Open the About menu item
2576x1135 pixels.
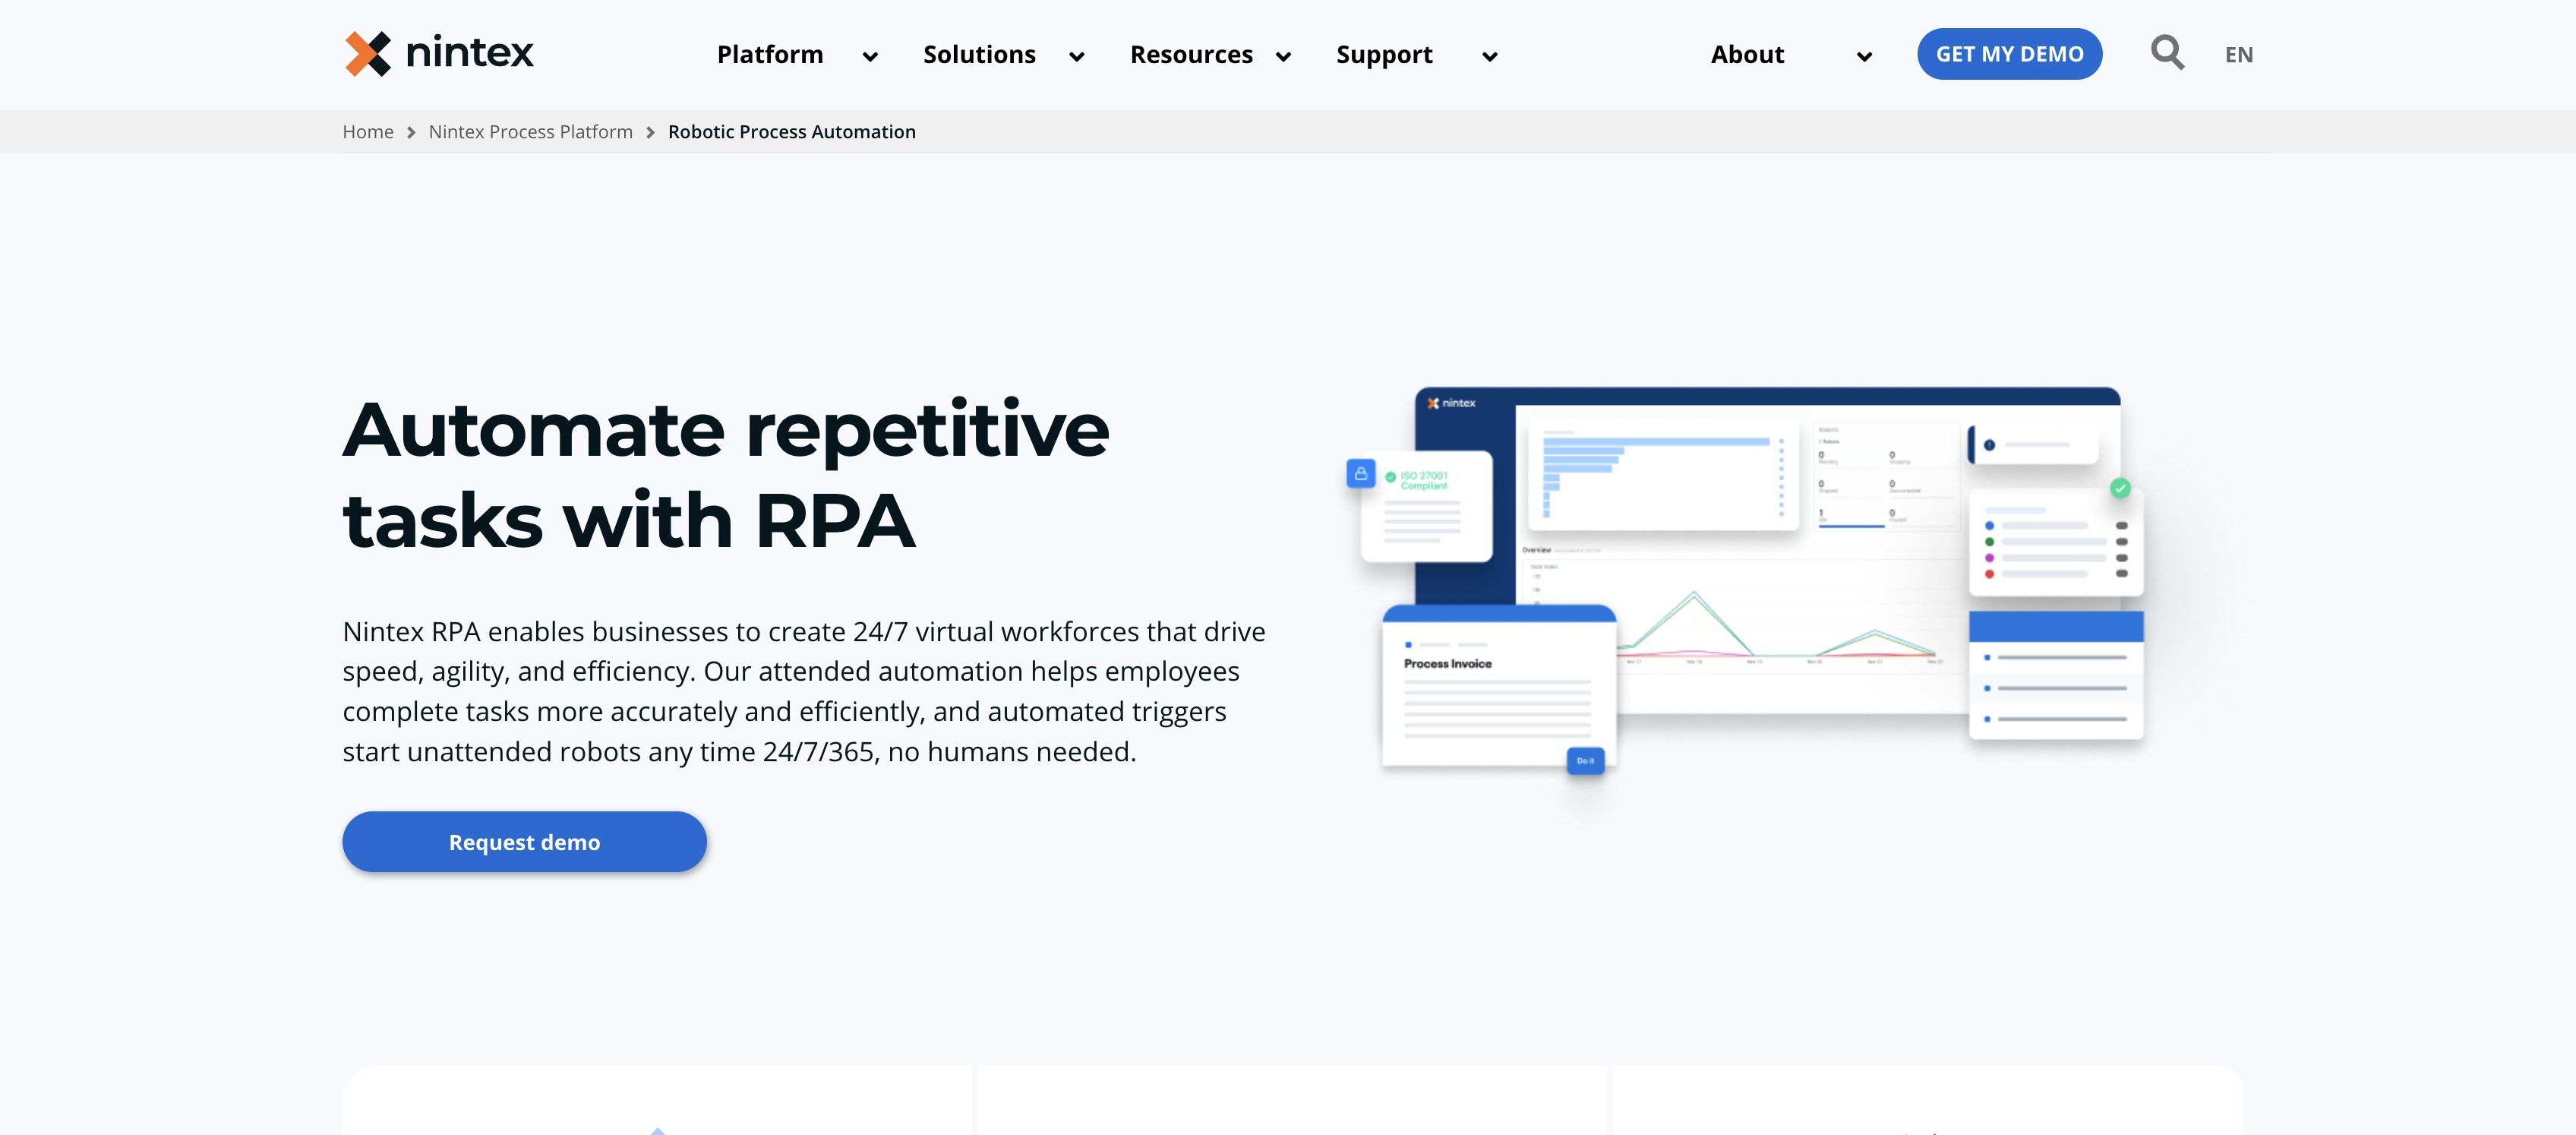pos(1747,54)
